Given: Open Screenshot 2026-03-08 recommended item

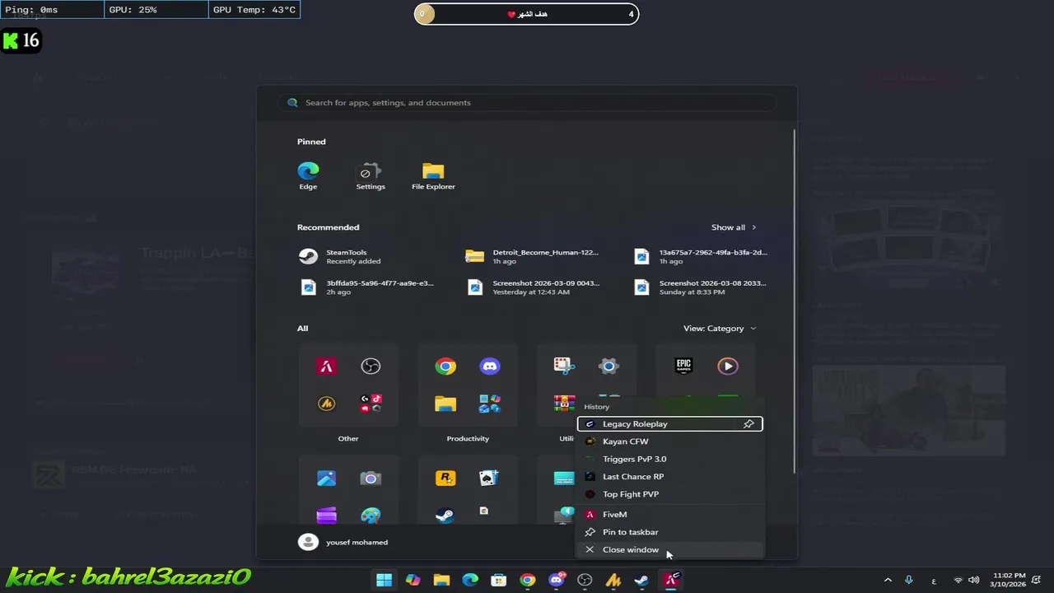Looking at the screenshot, I should click(x=701, y=287).
